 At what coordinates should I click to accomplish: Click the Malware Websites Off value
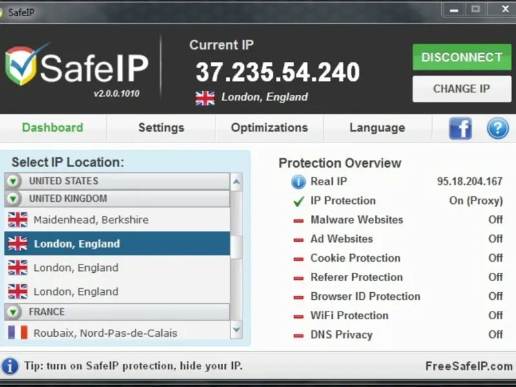click(495, 220)
